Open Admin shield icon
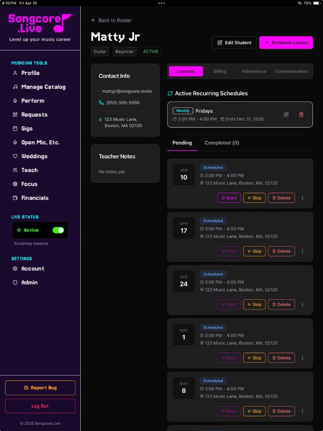Image resolution: width=323 pixels, height=431 pixels. pyautogui.click(x=15, y=282)
